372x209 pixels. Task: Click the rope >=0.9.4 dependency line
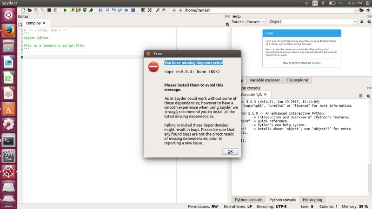click(192, 72)
